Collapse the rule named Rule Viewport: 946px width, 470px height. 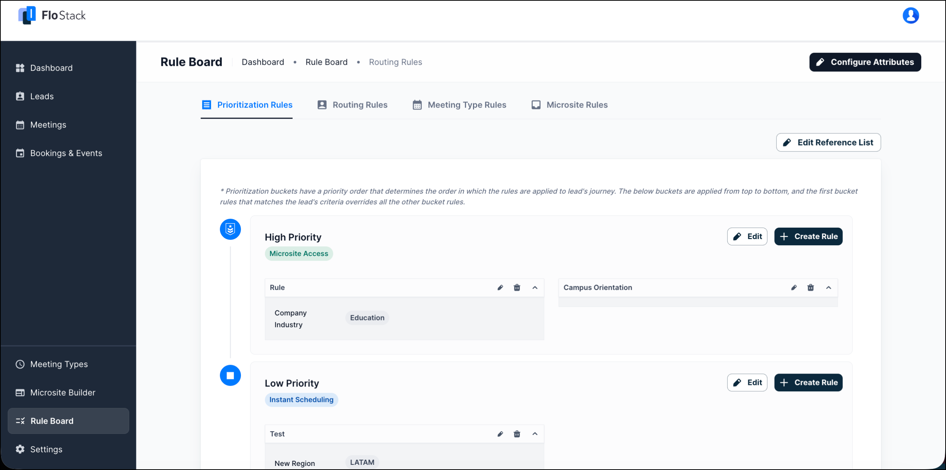[535, 287]
